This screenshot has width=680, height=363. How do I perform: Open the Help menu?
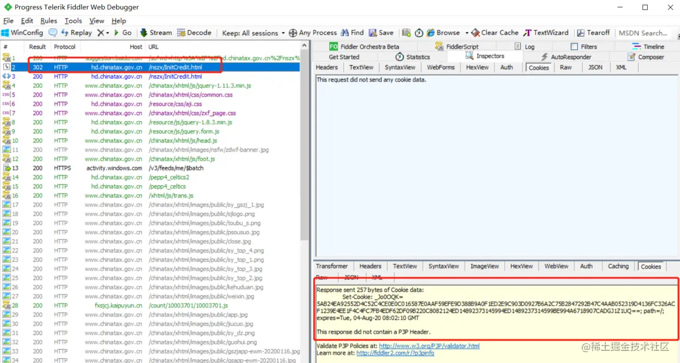pos(118,21)
